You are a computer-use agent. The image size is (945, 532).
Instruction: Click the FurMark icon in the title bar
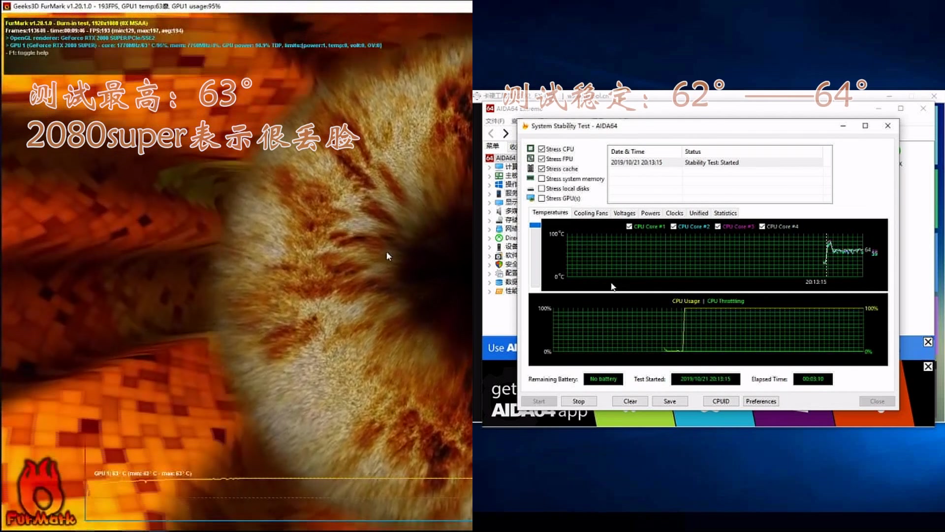pos(7,6)
